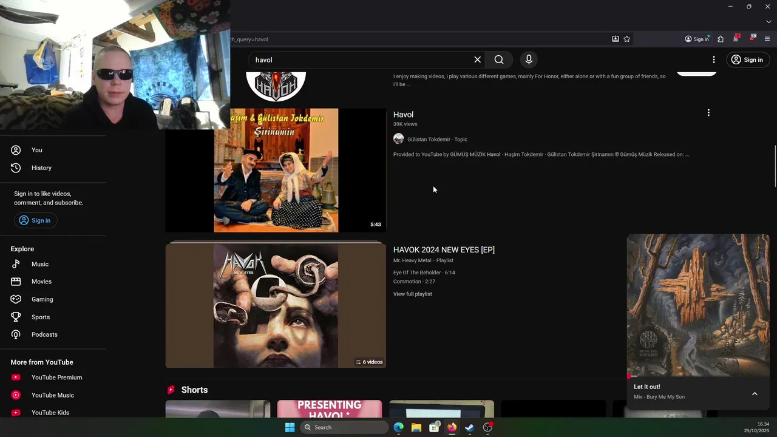Click the Gaming controller icon
Image resolution: width=777 pixels, height=437 pixels.
16,299
